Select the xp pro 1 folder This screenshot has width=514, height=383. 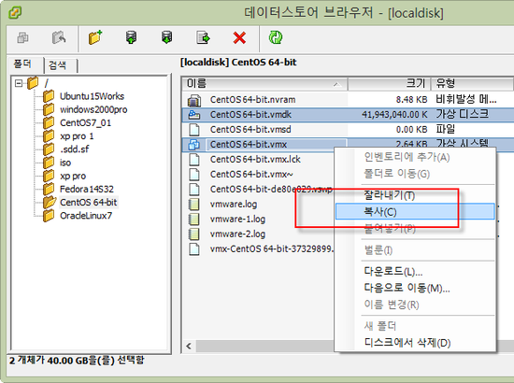pyautogui.click(x=77, y=136)
